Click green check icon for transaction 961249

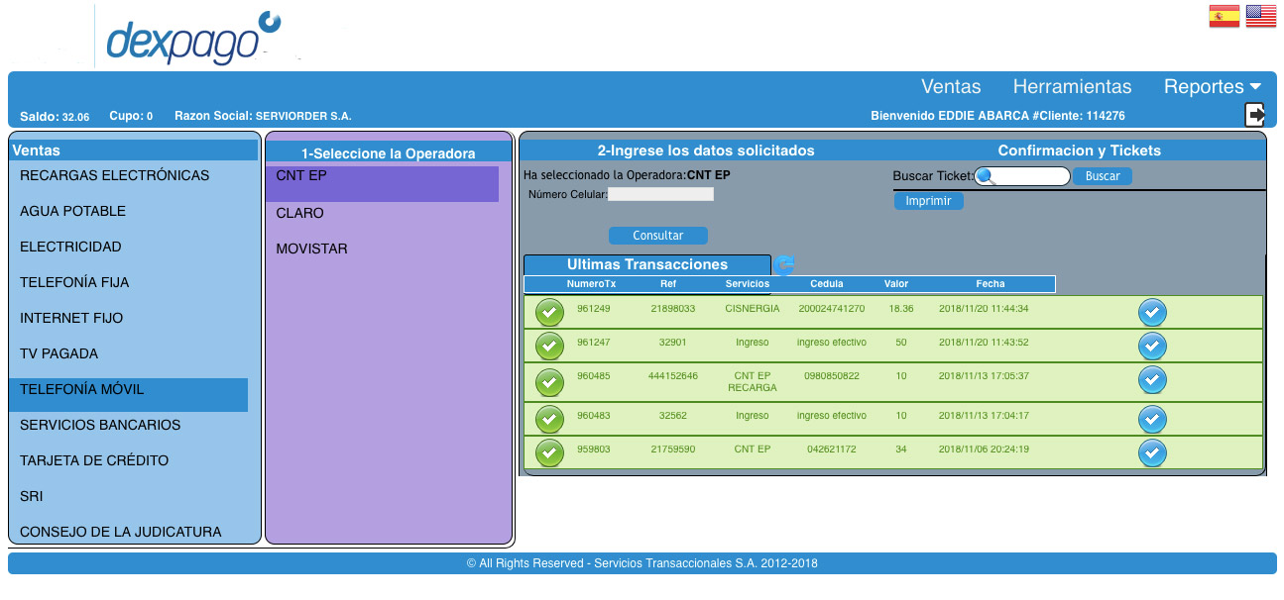click(549, 313)
